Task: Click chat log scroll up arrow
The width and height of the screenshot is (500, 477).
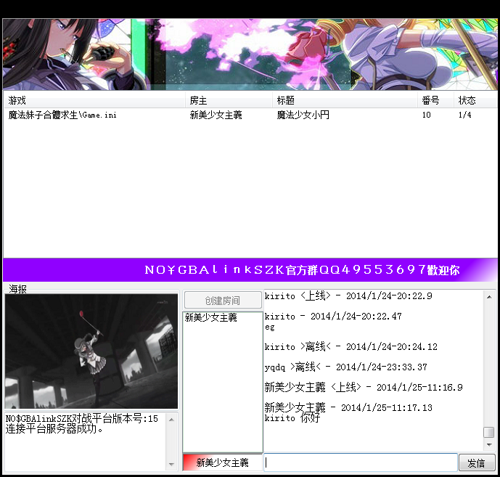Action: [x=489, y=297]
